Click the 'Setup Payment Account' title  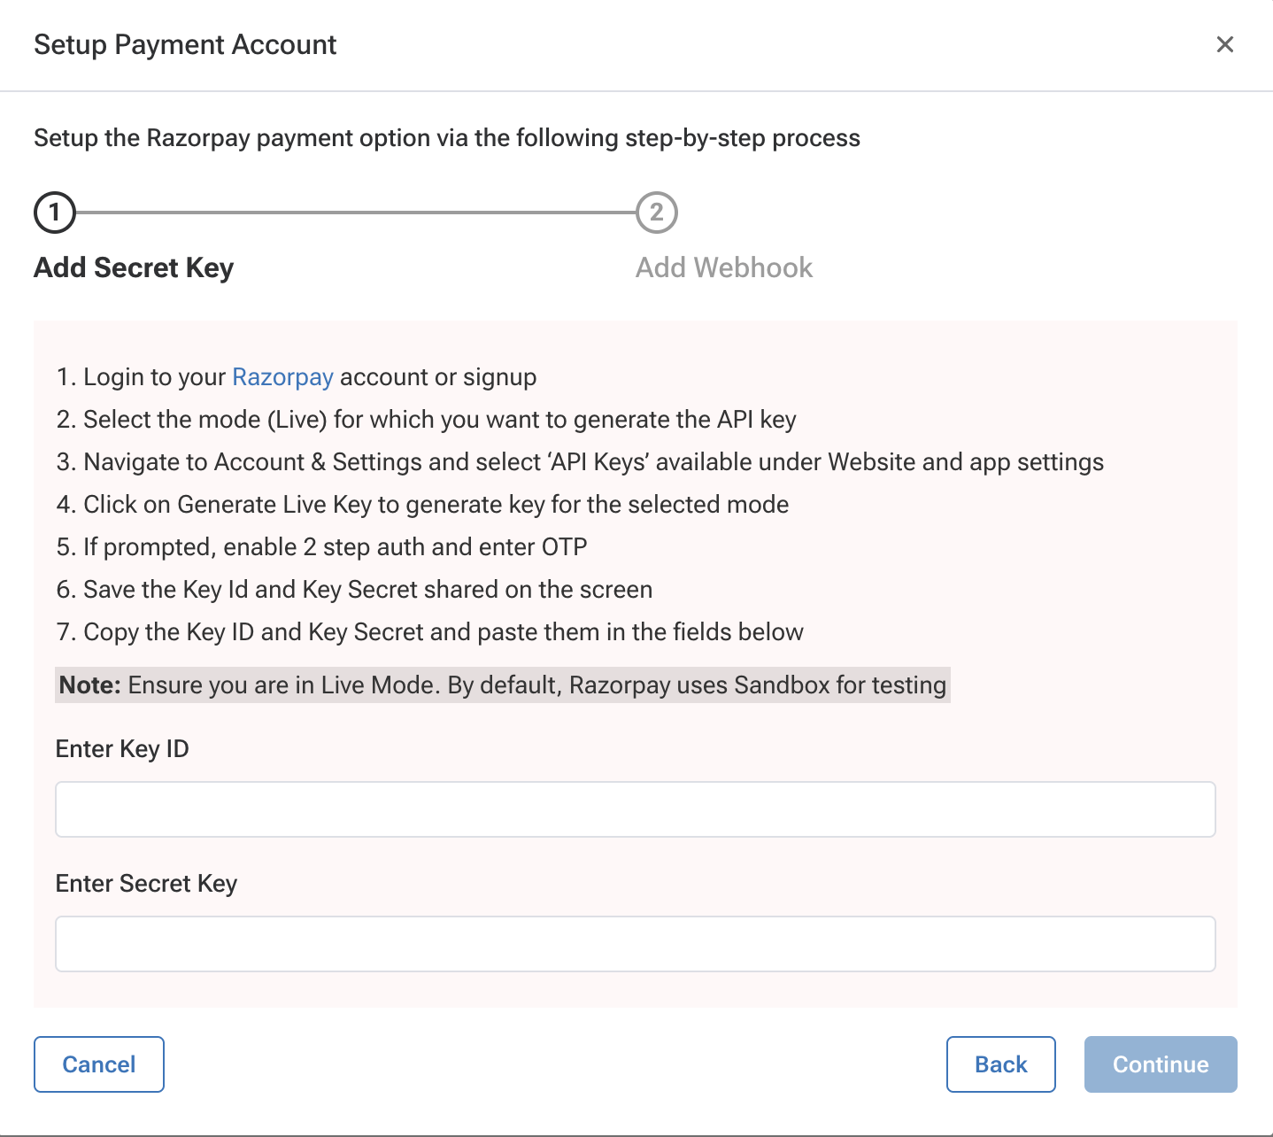pos(185,44)
